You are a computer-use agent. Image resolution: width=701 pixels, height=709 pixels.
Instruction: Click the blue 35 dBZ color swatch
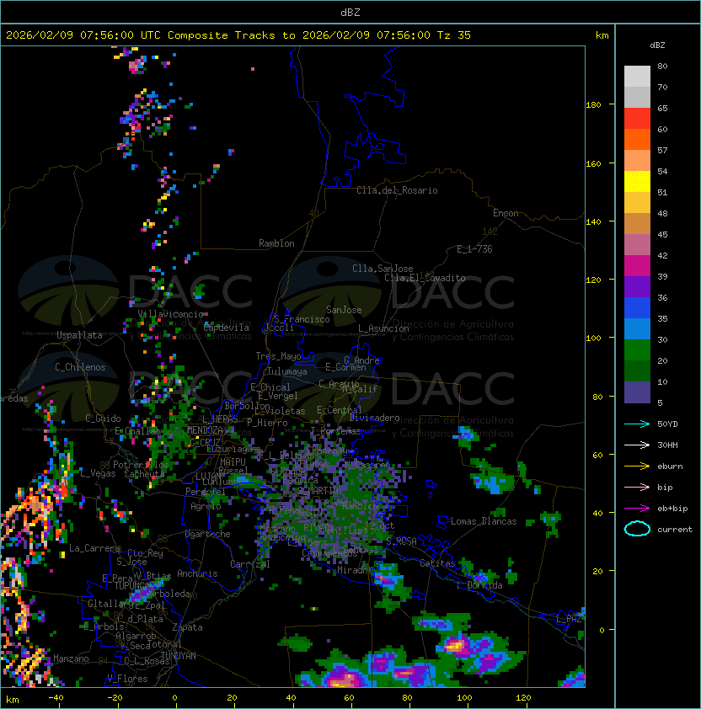pyautogui.click(x=637, y=308)
